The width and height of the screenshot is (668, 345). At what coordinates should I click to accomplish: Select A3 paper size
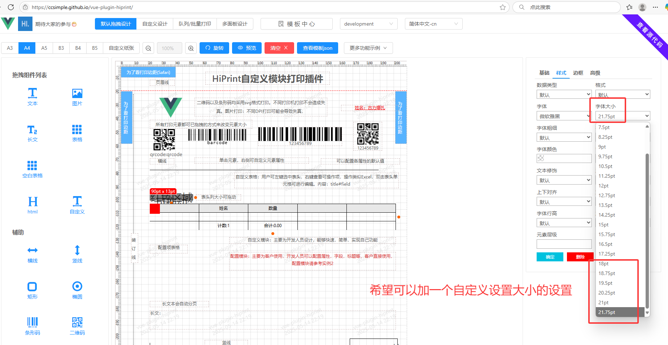tap(10, 48)
